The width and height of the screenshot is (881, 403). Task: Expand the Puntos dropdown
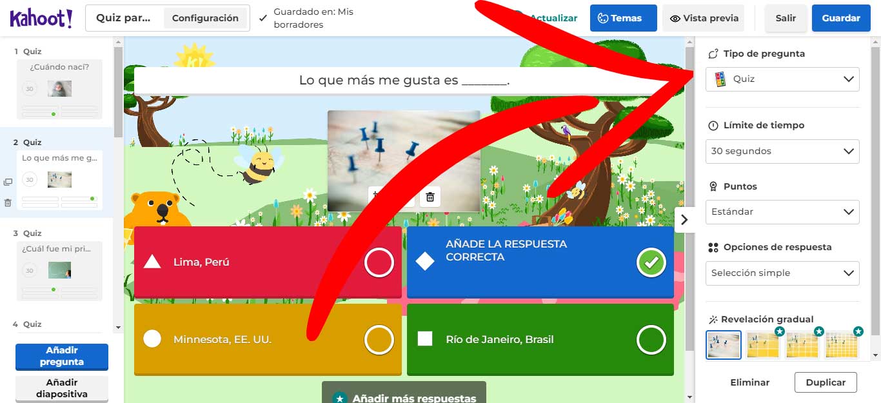pyautogui.click(x=782, y=212)
